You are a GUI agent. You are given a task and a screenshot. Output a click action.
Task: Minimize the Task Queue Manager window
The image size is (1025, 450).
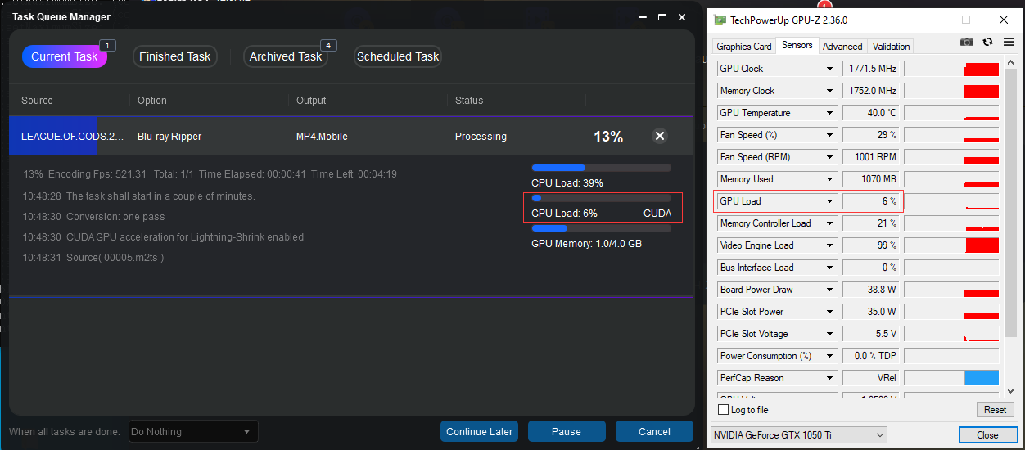[x=643, y=16]
